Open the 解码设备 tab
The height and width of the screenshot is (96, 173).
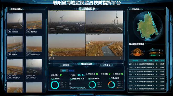point(66,65)
